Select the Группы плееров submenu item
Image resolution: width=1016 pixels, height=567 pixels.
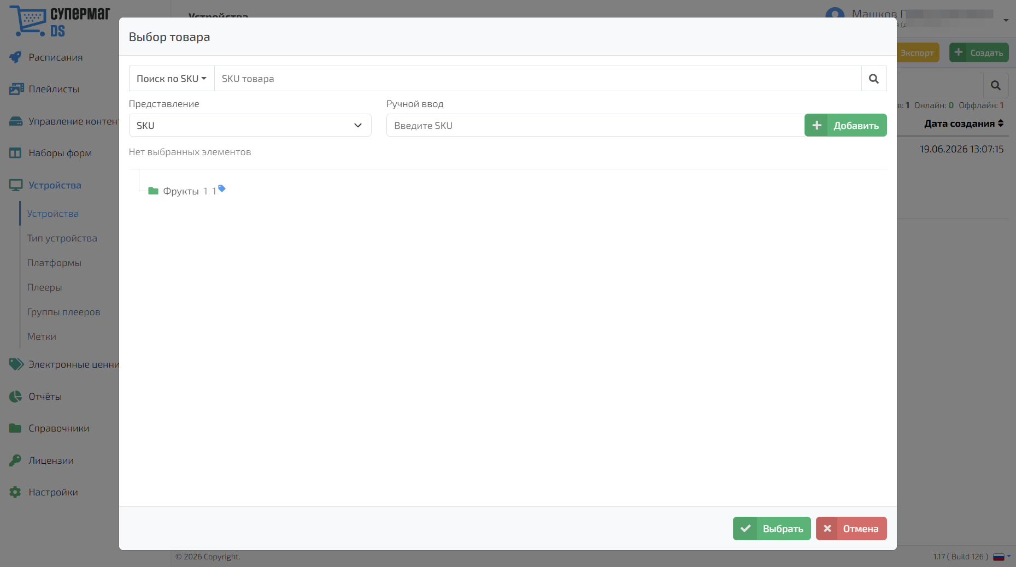click(x=64, y=312)
